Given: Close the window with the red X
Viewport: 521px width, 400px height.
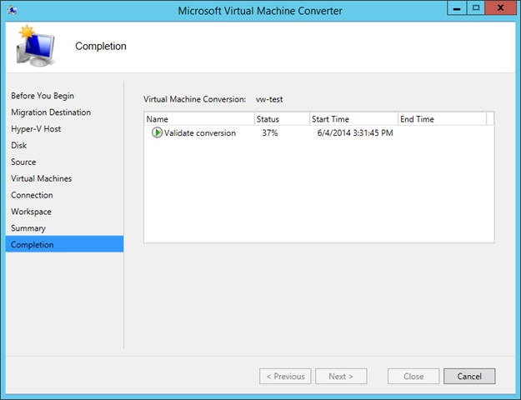Looking at the screenshot, I should [x=500, y=8].
